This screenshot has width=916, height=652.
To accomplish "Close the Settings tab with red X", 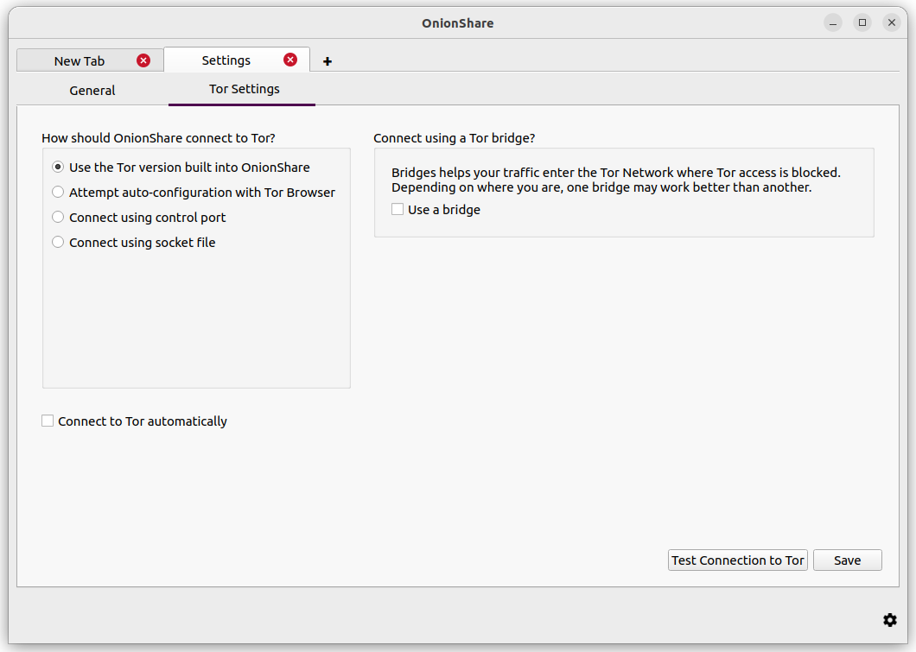I will [x=290, y=60].
